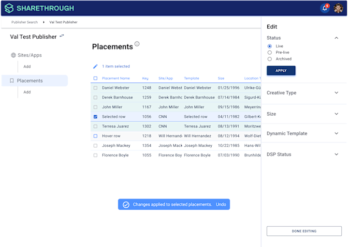
Task: Open Sites/Apps in the sidebar
Action: [x=29, y=55]
